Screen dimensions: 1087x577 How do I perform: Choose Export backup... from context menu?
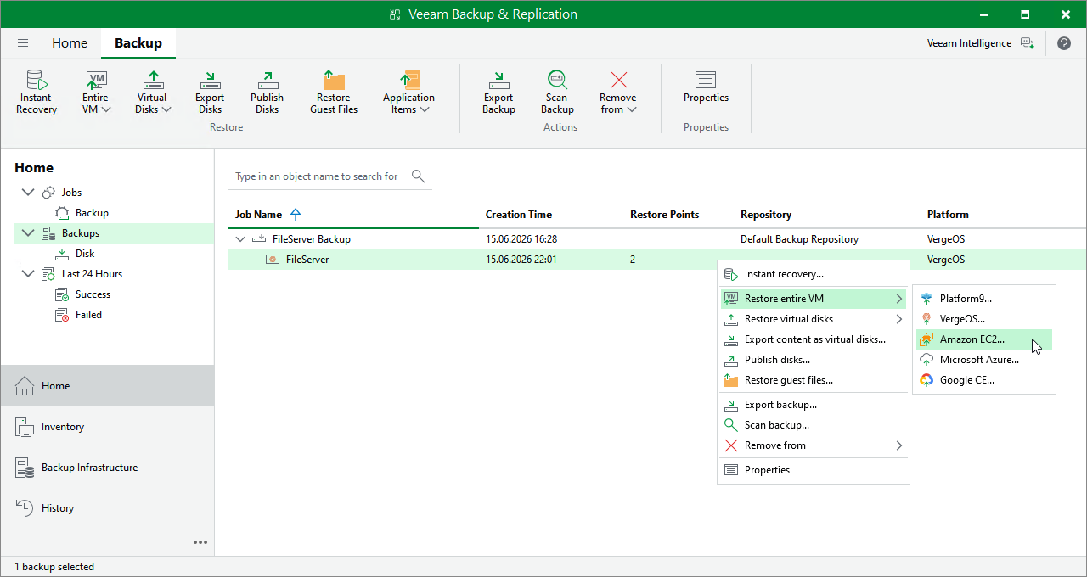(814, 405)
